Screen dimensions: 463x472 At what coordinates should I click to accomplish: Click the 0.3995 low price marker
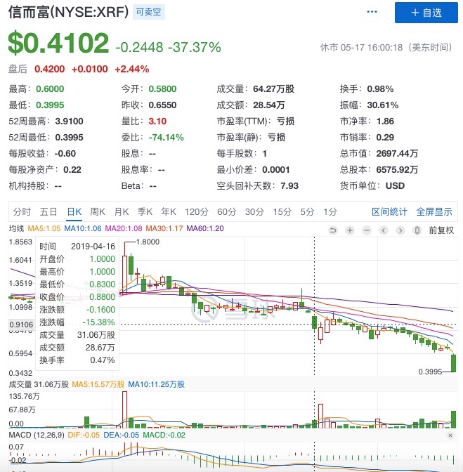[x=430, y=372]
